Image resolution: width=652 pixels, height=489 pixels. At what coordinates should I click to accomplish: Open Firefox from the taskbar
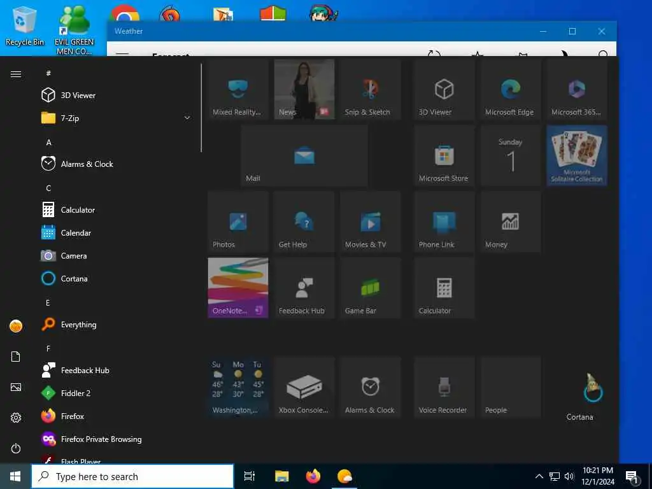(313, 476)
